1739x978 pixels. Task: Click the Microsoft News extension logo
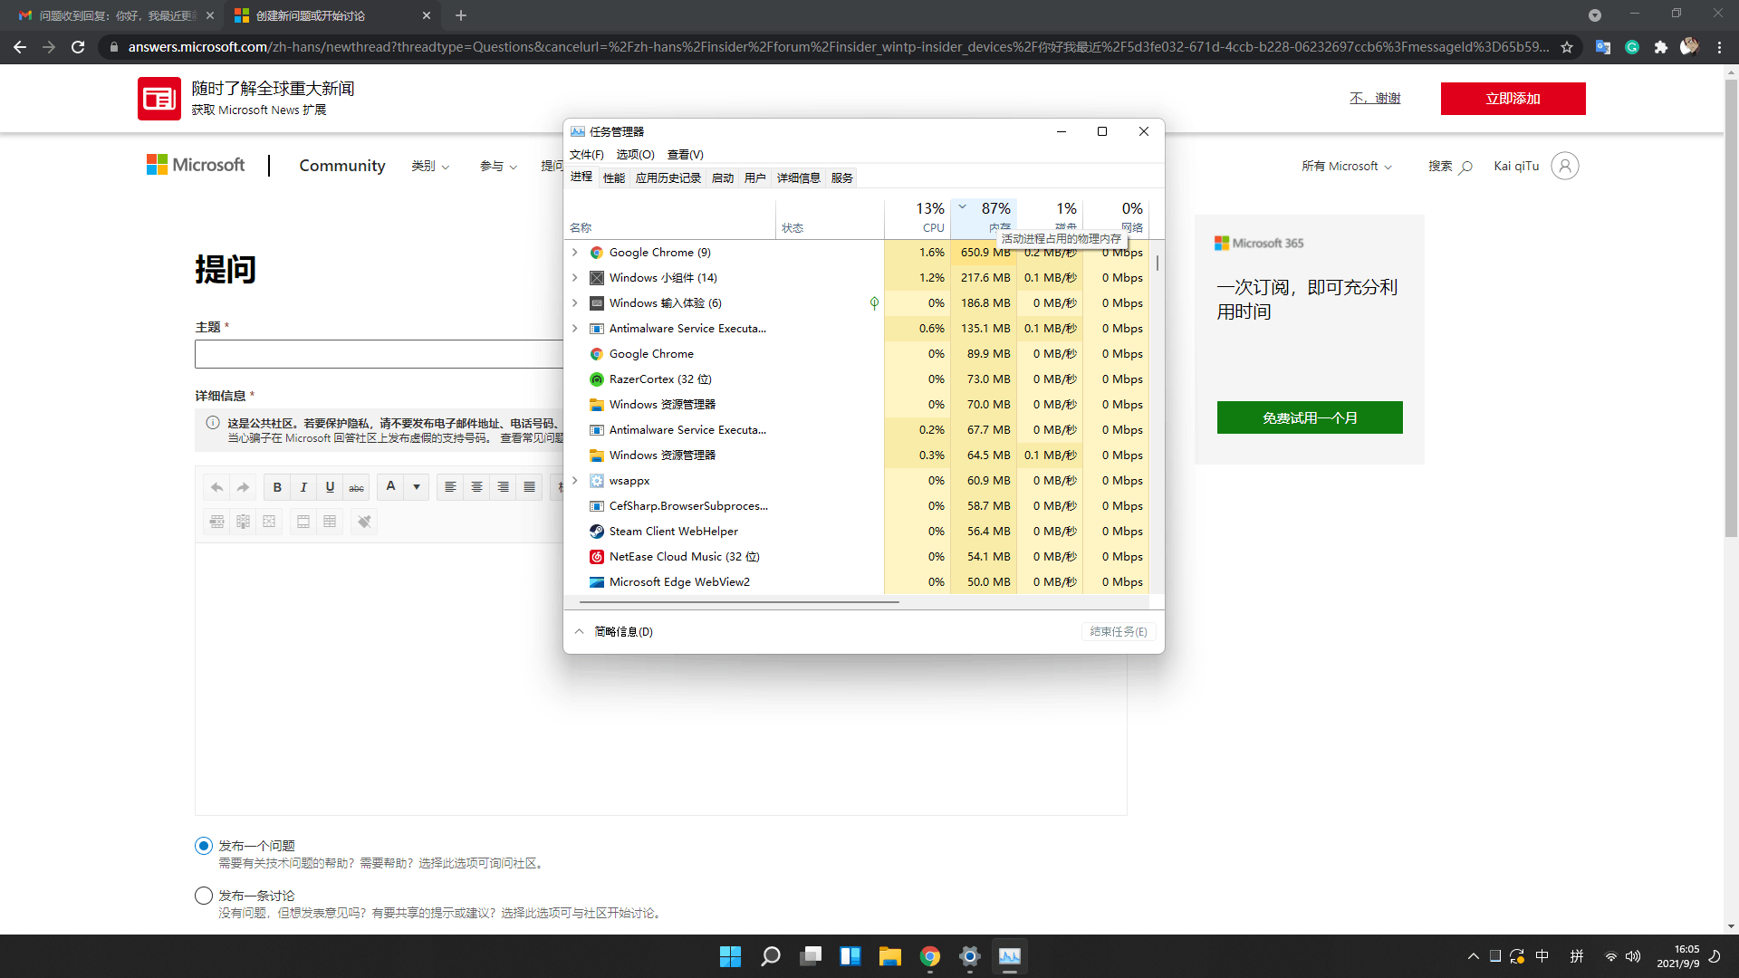pos(159,99)
